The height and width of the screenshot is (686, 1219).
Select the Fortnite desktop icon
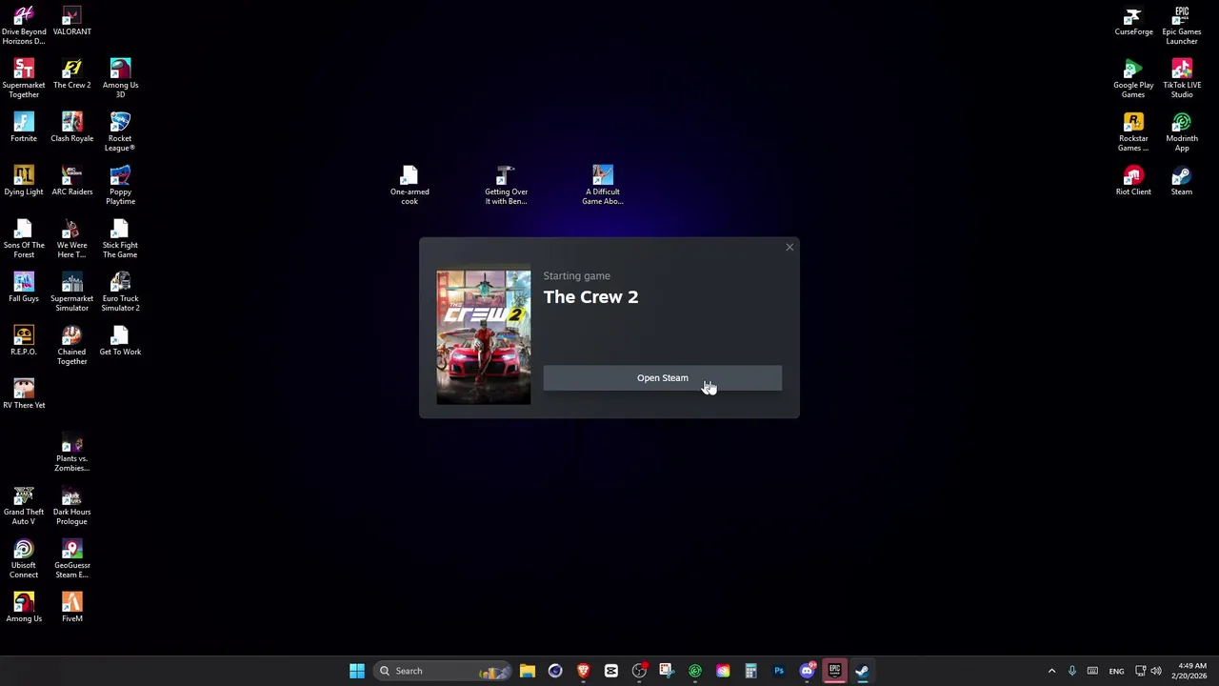coord(24,128)
